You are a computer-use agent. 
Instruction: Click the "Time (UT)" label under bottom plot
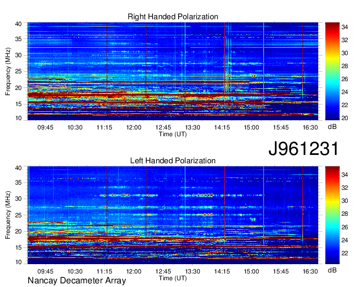tap(173, 278)
